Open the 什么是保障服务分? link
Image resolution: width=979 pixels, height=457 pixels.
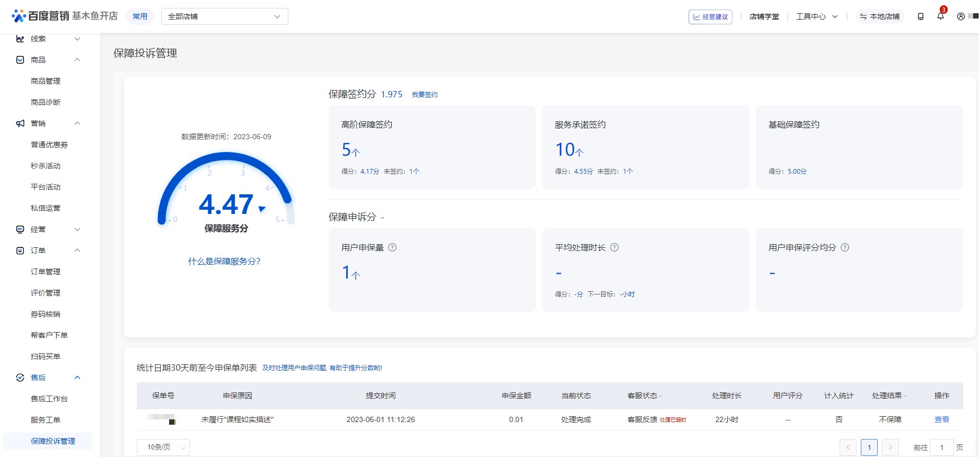pos(224,261)
